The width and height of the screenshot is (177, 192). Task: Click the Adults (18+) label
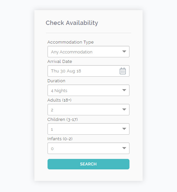(x=59, y=100)
